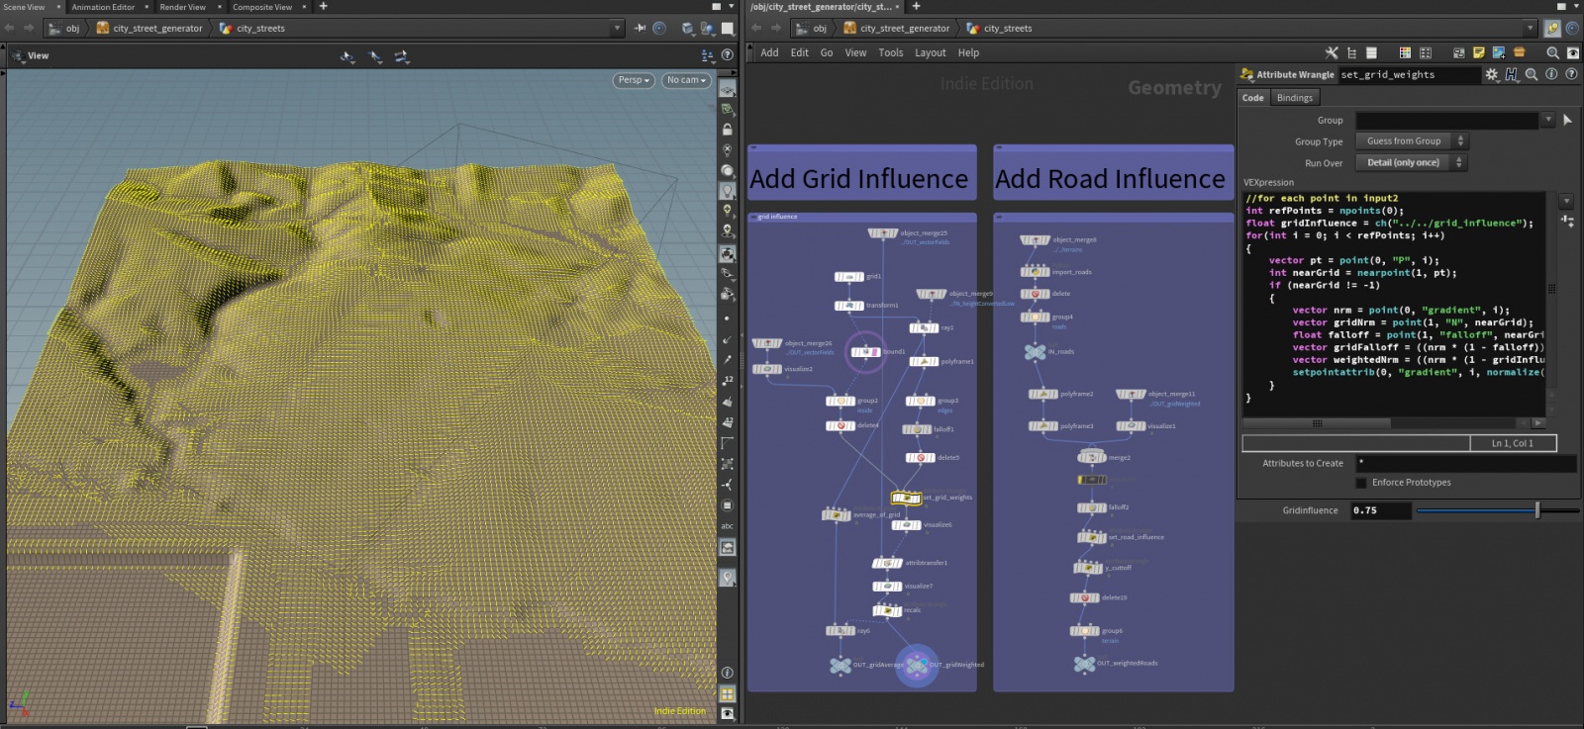
Task: Open the Run Over dropdown
Action: (x=1411, y=162)
